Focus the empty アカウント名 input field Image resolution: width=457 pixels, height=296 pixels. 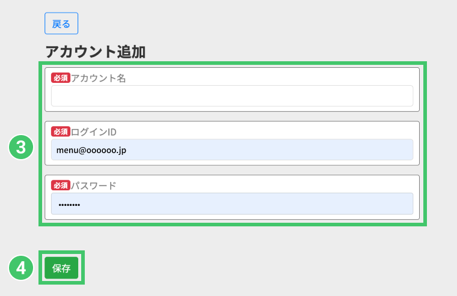pyautogui.click(x=232, y=96)
